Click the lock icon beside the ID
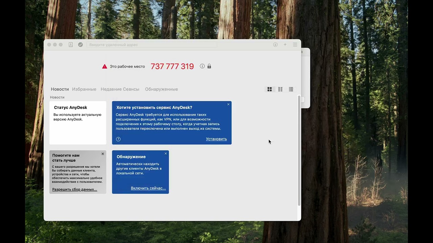The height and width of the screenshot is (243, 433). (209, 66)
